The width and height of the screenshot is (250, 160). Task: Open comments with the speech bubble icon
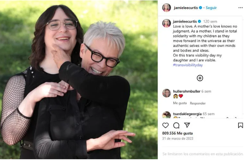(x=176, y=126)
